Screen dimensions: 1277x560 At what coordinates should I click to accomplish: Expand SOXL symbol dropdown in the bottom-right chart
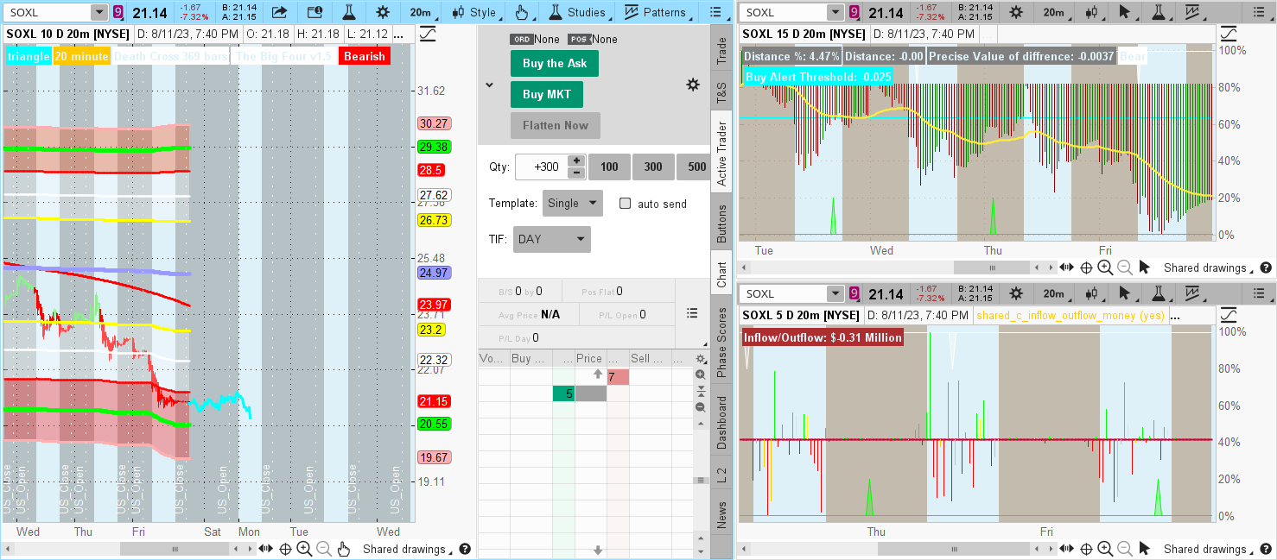click(x=835, y=293)
